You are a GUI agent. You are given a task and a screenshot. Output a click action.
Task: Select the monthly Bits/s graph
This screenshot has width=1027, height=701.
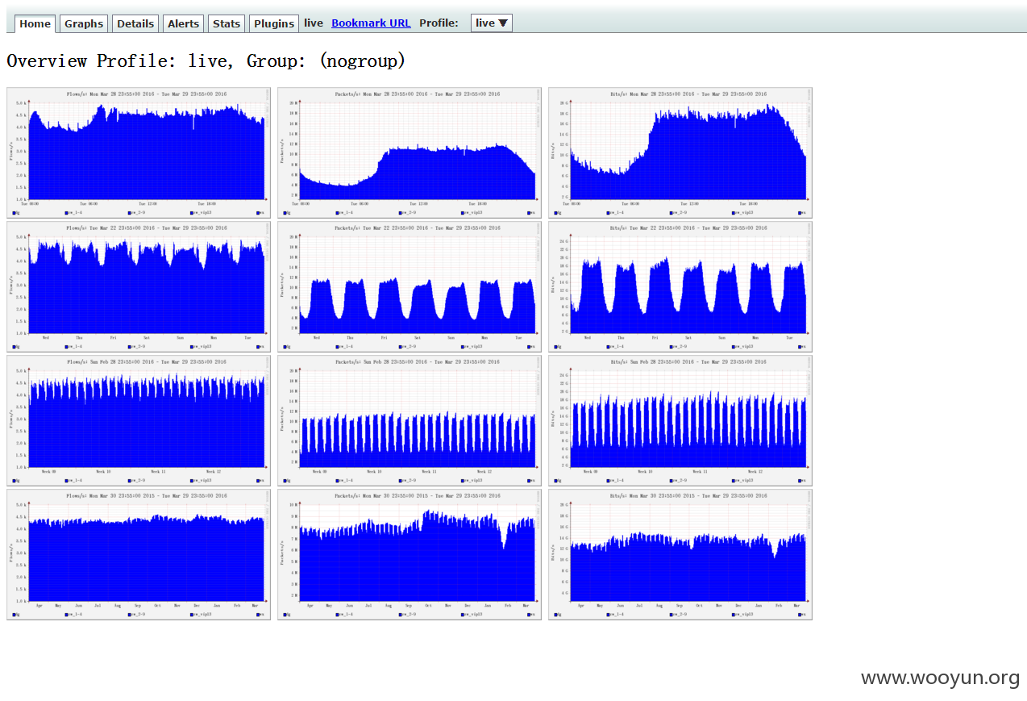[x=680, y=420]
